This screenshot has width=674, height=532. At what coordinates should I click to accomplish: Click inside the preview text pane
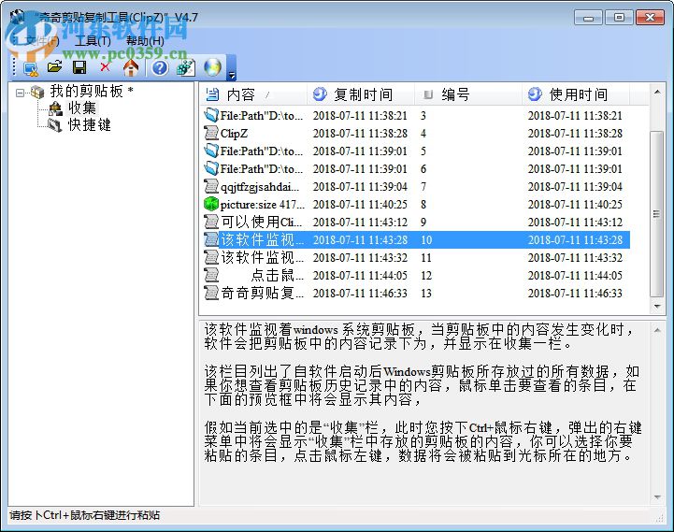(423, 413)
